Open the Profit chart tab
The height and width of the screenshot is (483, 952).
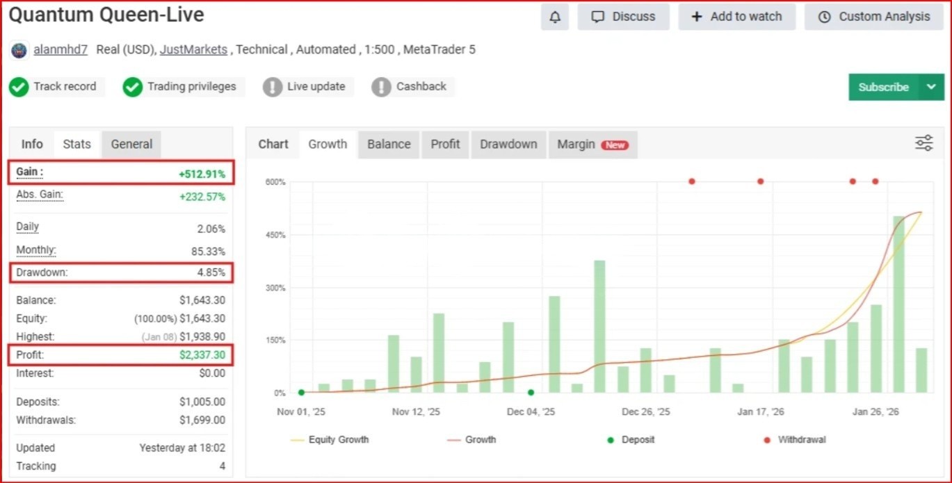[x=445, y=144]
